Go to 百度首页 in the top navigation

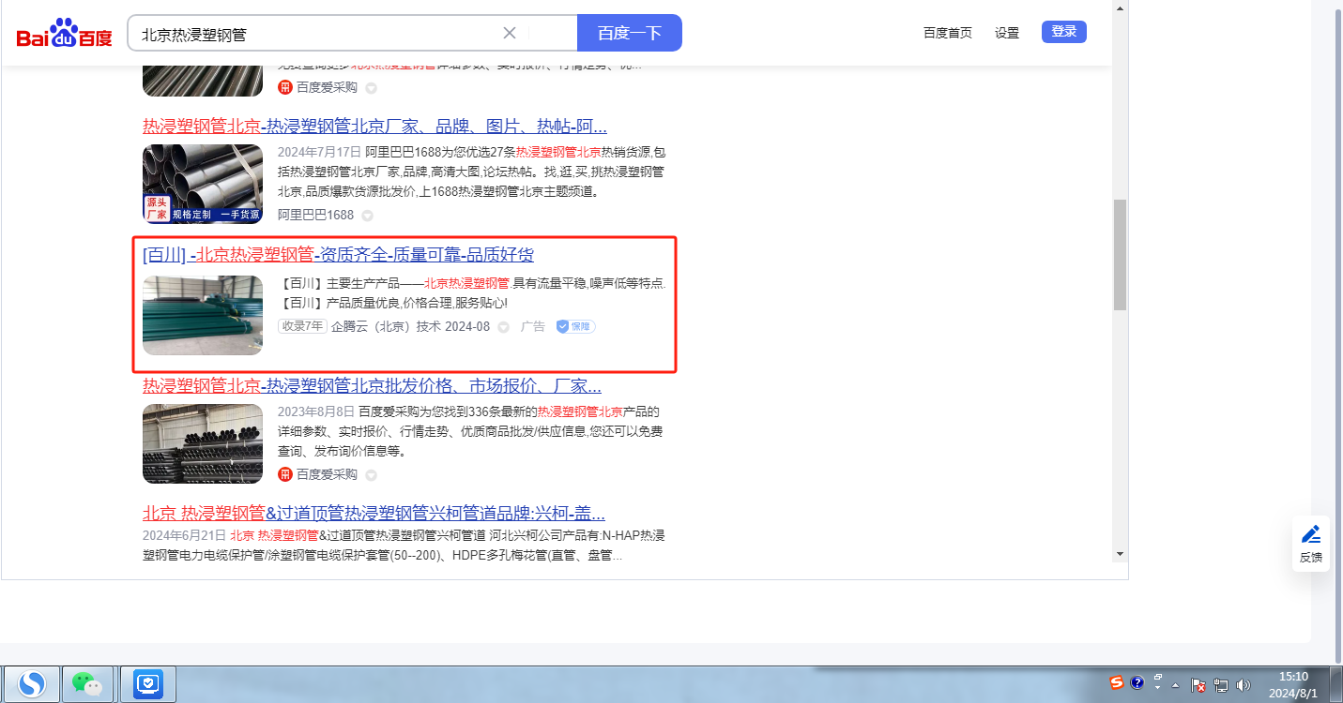[x=947, y=33]
